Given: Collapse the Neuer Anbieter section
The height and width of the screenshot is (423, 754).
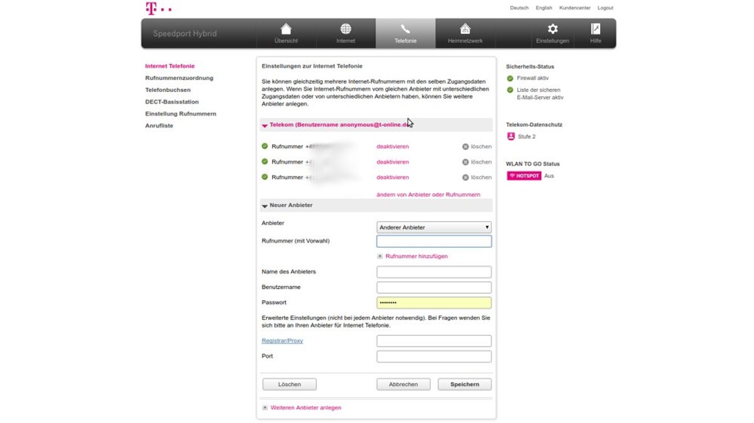Looking at the screenshot, I should tap(376, 205).
